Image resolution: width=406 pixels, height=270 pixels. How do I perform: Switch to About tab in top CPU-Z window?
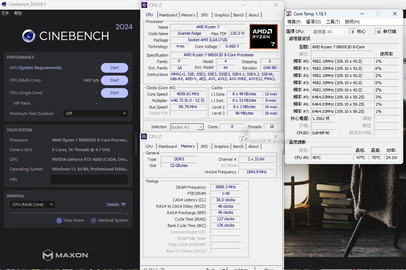[254, 15]
